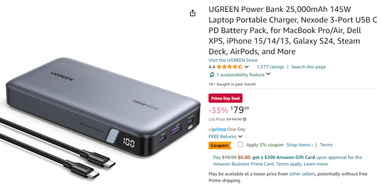This screenshot has height=184, width=380.
Task: Click the orange Coupon badge
Action: tap(220, 145)
